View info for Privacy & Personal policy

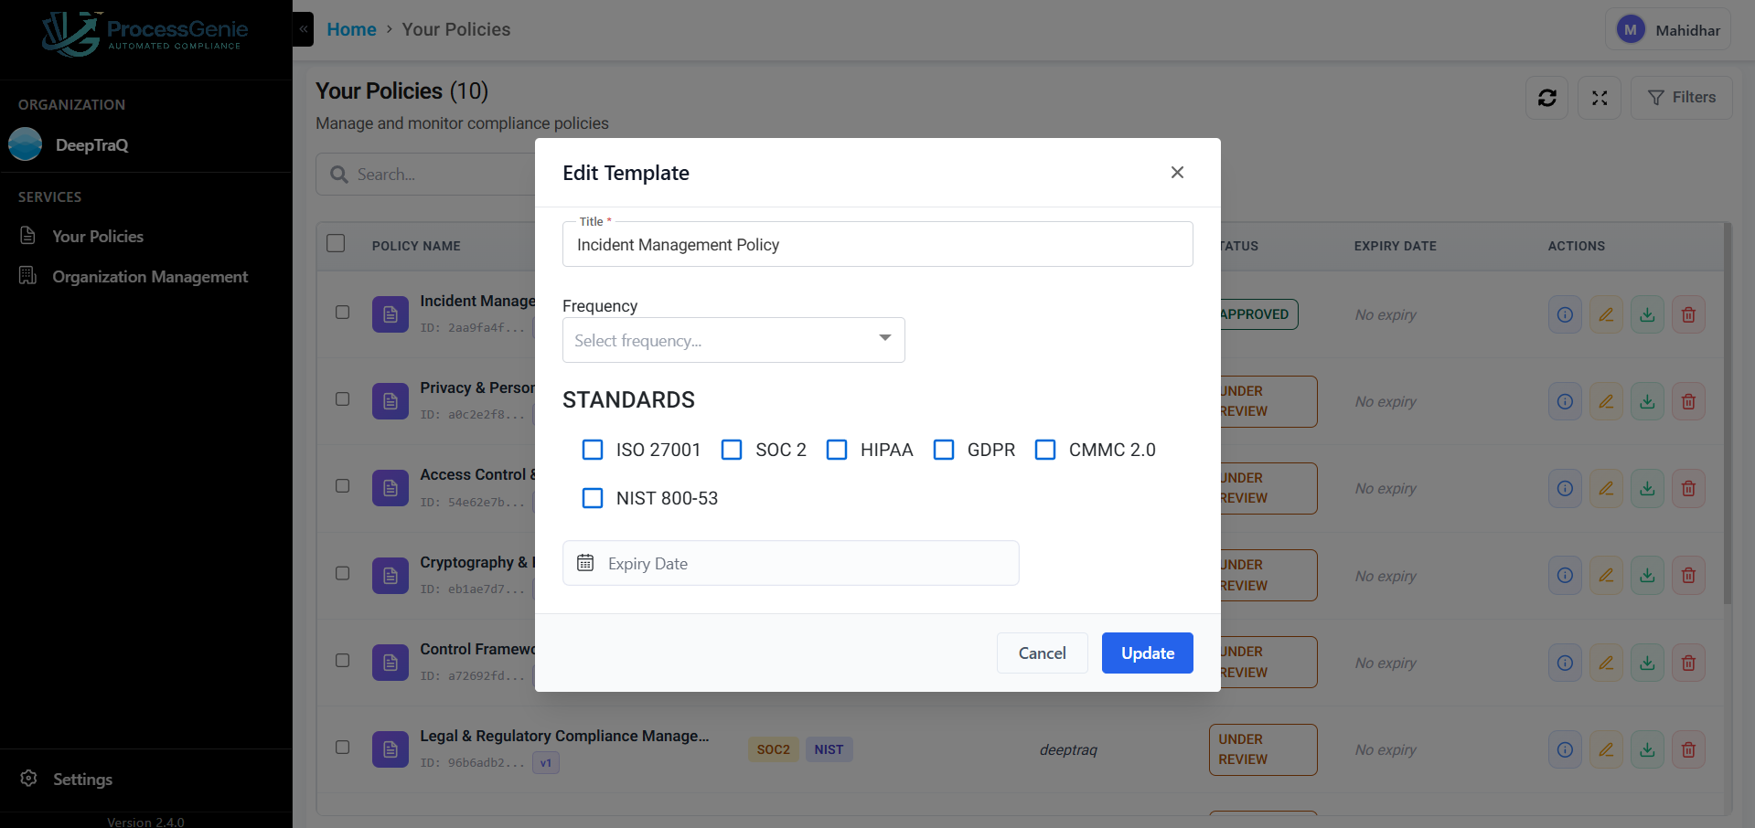(x=1565, y=401)
